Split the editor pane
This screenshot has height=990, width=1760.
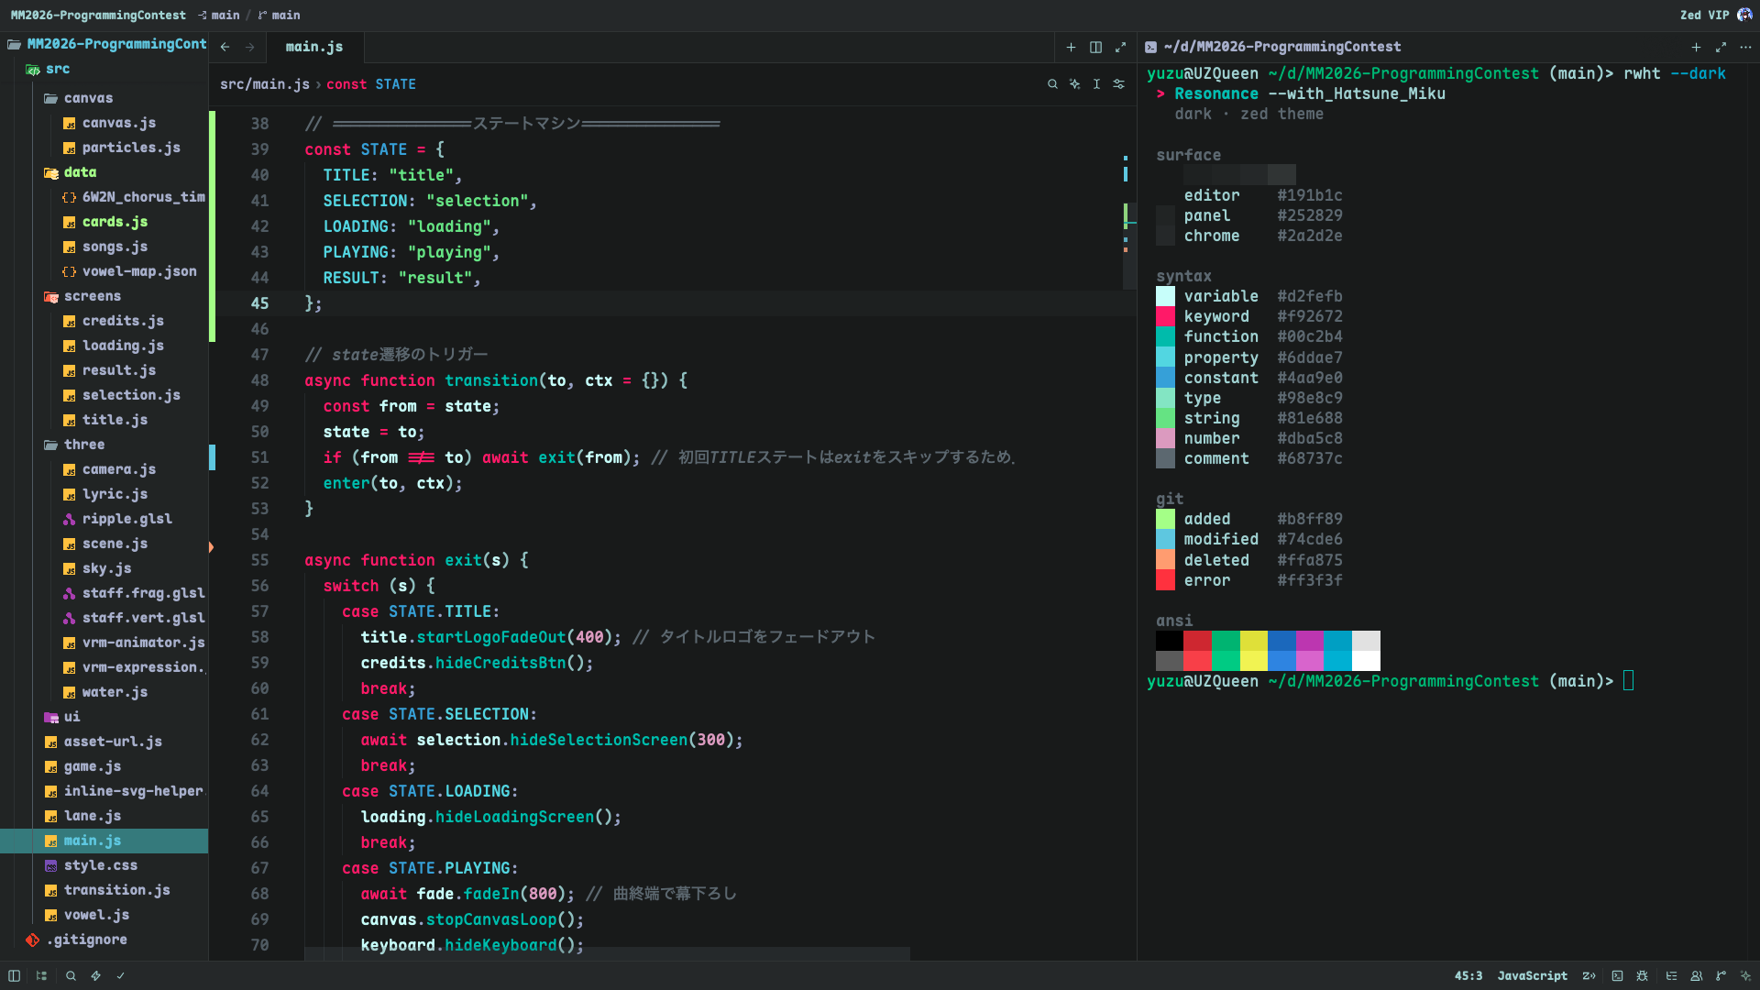pyautogui.click(x=1095, y=47)
